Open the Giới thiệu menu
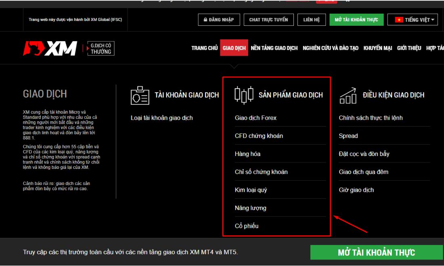444x266 pixels. pyautogui.click(x=409, y=48)
